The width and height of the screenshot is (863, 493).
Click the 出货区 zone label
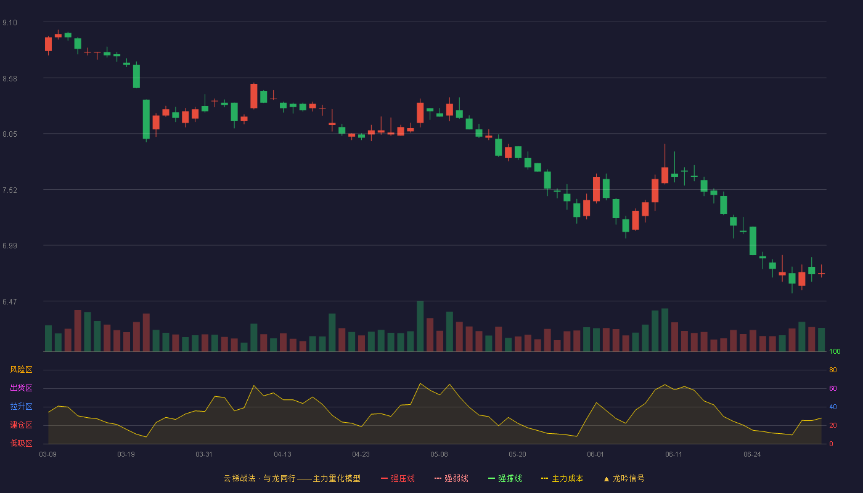(21, 388)
